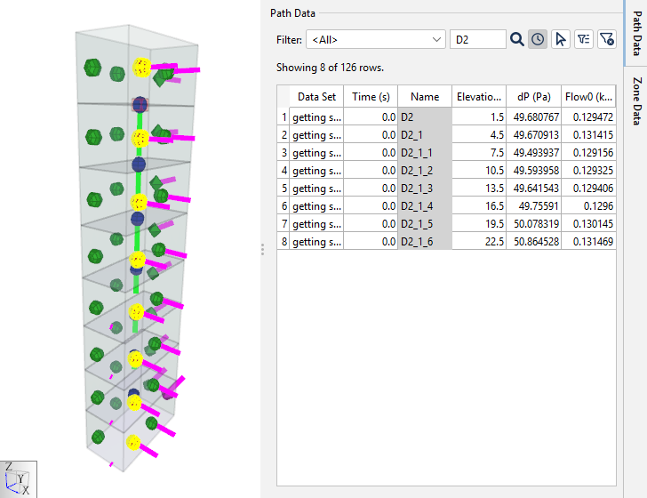Select the Path Data tab

(636, 34)
